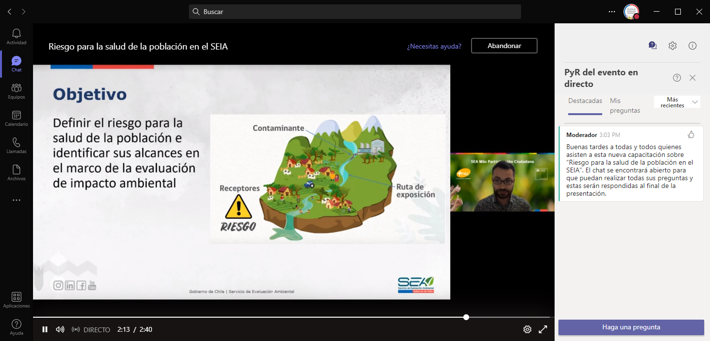This screenshot has height=341, width=710.
Task: Click the Buscar search field
Action: coord(355,12)
